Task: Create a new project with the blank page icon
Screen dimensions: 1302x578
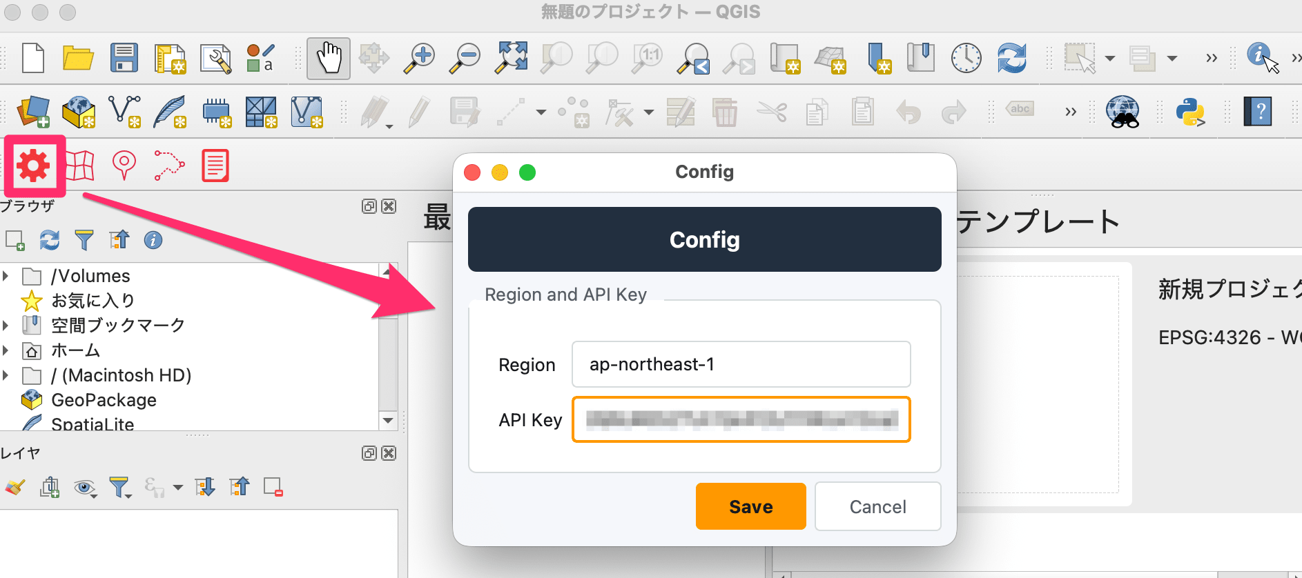Action: (33, 58)
